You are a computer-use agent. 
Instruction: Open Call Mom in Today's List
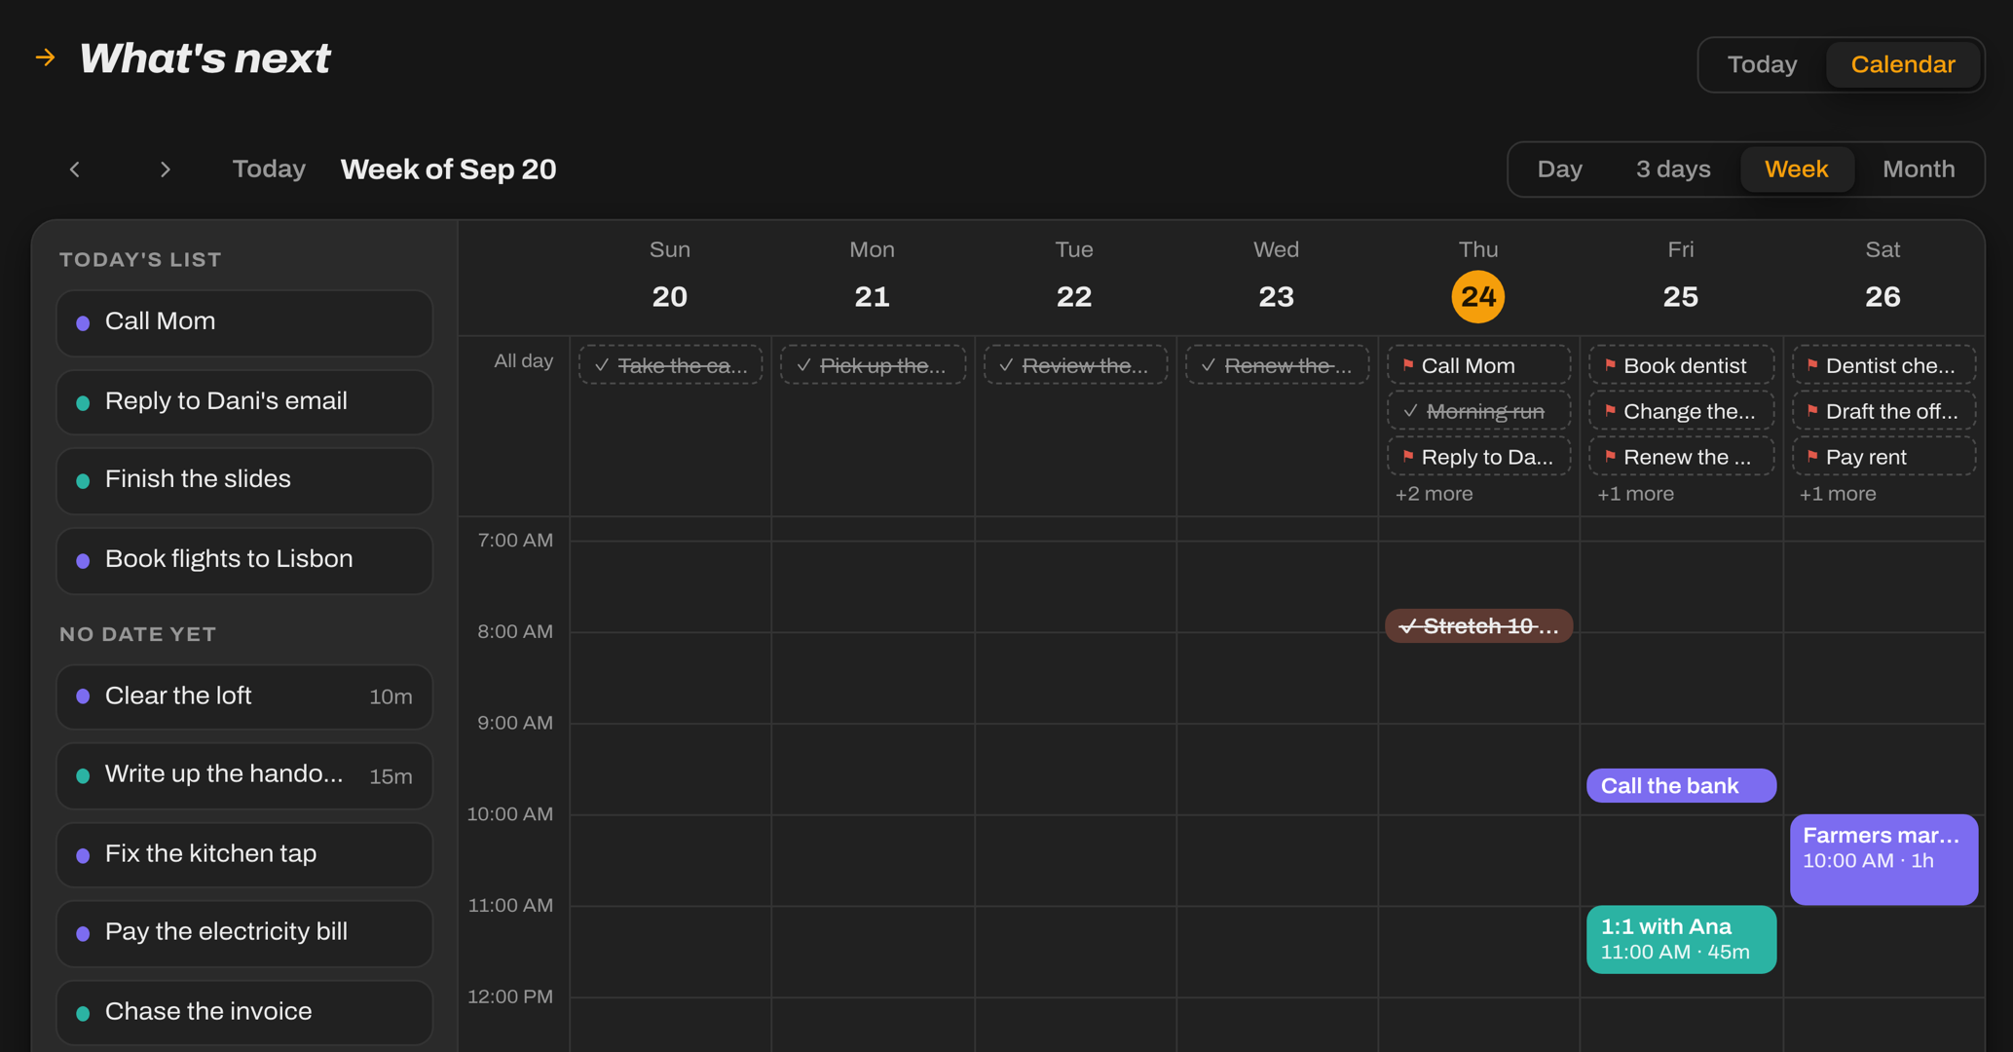pos(244,322)
